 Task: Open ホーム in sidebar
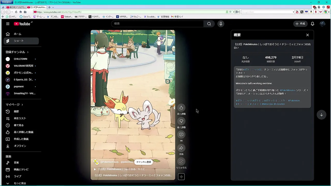coord(21,34)
